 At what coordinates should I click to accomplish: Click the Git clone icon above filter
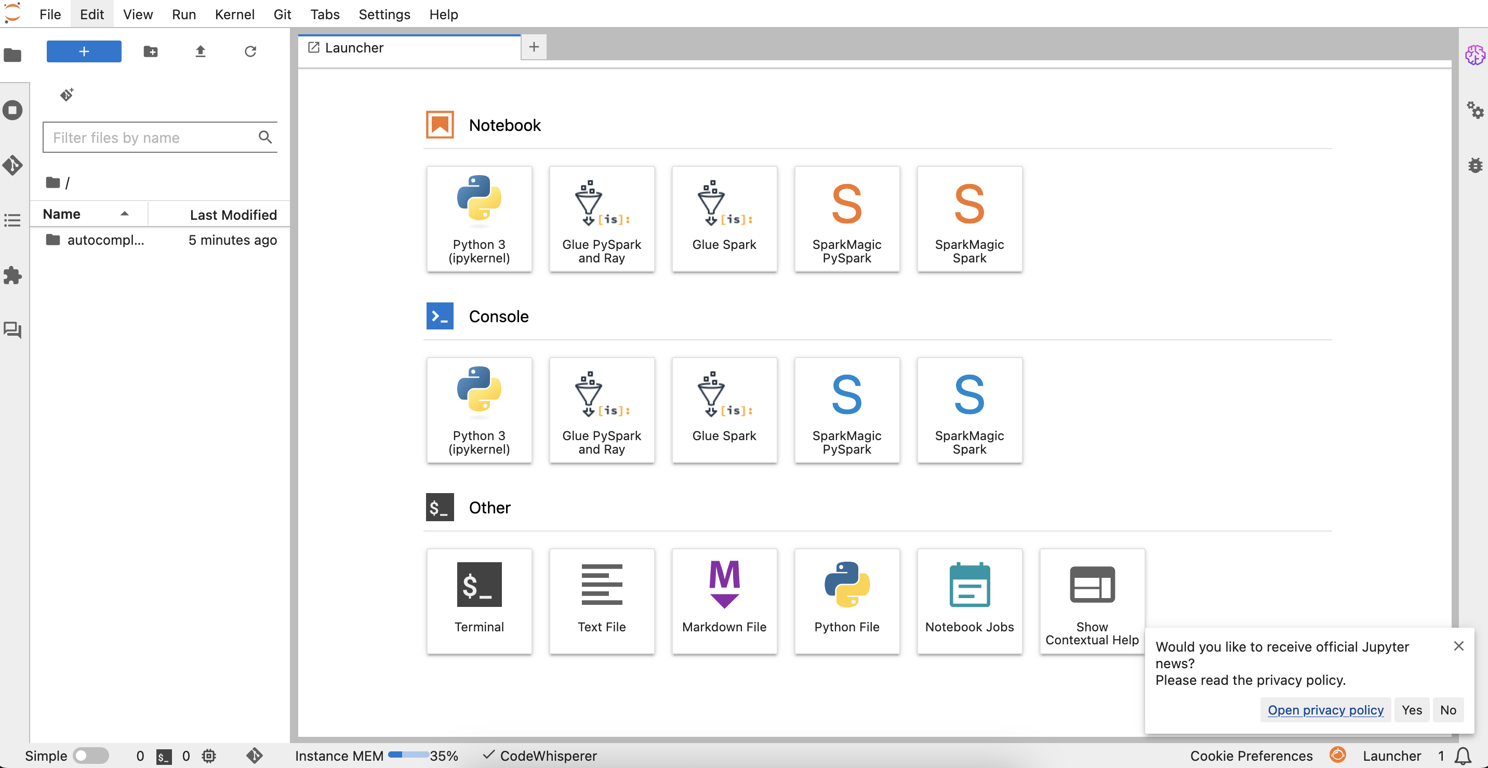pyautogui.click(x=67, y=94)
